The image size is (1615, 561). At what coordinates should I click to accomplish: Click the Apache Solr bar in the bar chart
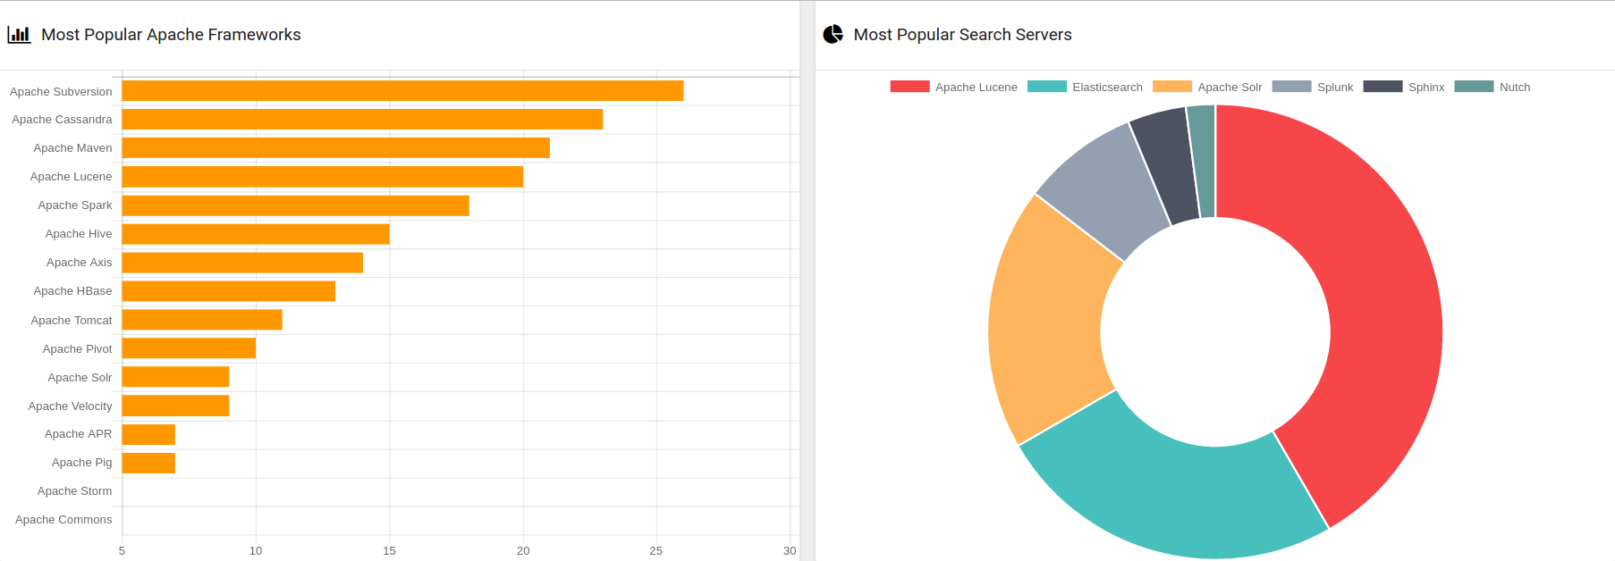[x=175, y=377]
